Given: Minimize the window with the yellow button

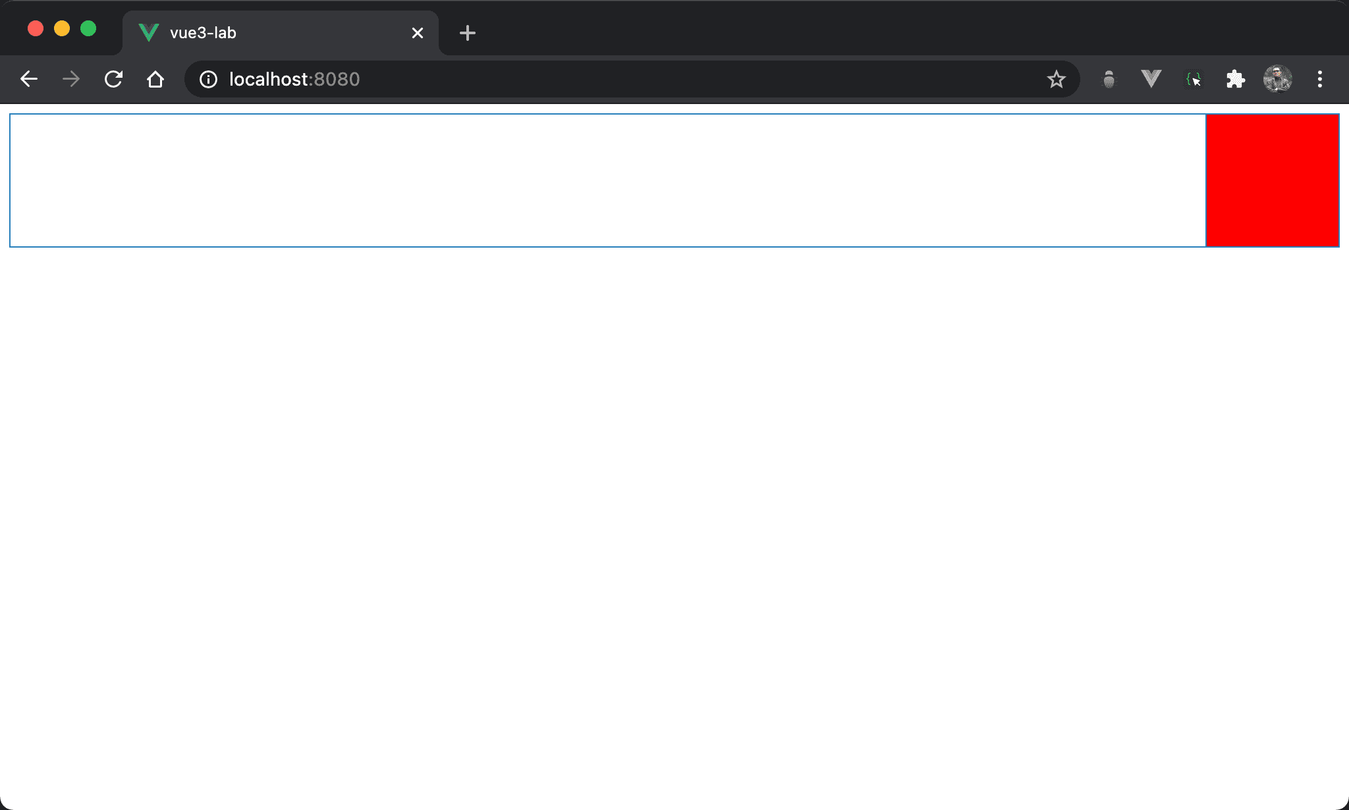Looking at the screenshot, I should (x=62, y=29).
